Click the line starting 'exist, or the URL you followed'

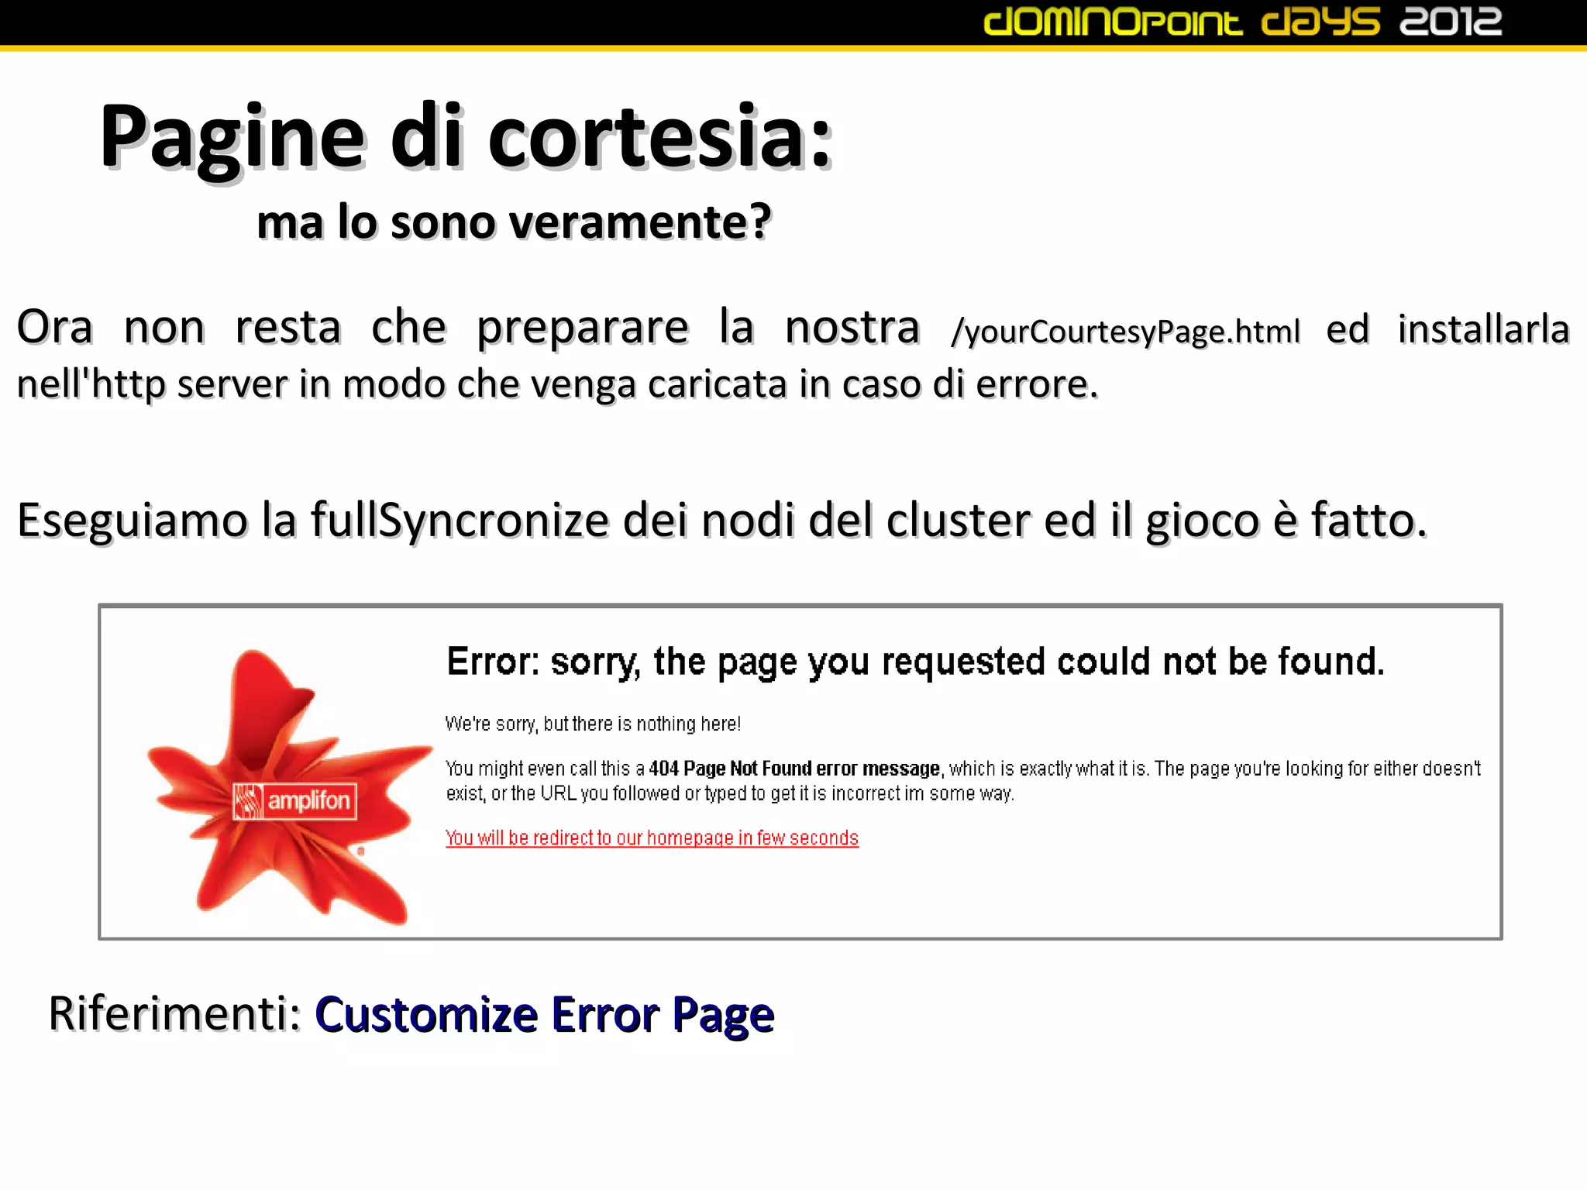(730, 793)
